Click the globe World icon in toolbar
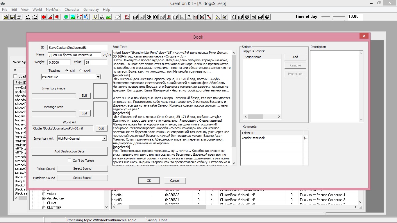Screen dimensions: 397x223 [x=66, y=17]
